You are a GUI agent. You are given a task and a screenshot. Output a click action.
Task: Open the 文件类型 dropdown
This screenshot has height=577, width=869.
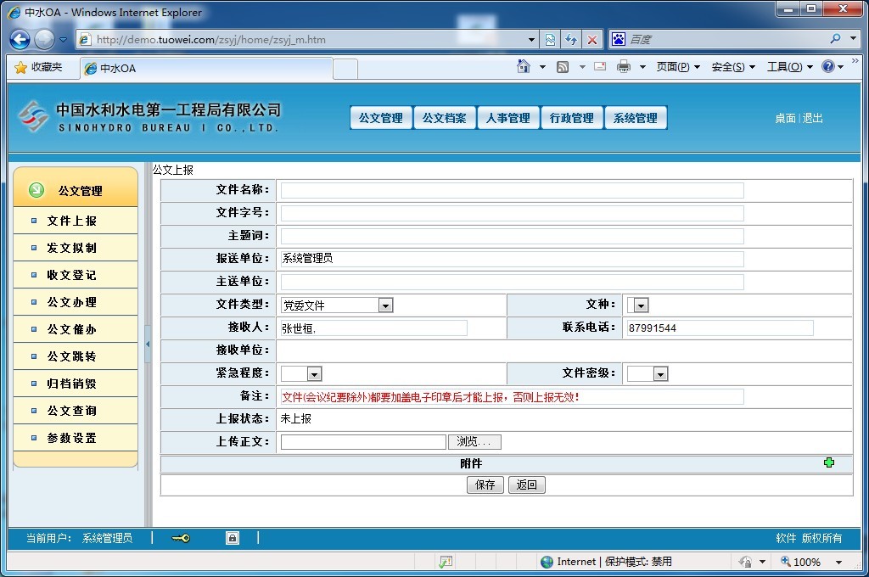click(385, 305)
